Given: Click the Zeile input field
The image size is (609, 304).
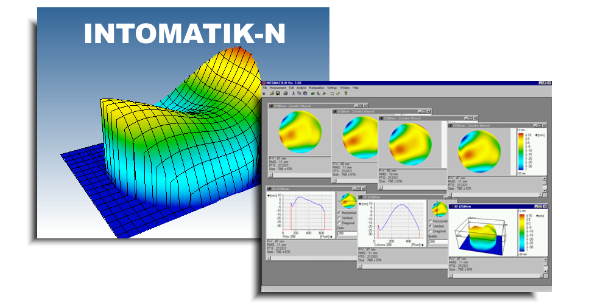Looking at the screenshot, I should (x=347, y=233).
